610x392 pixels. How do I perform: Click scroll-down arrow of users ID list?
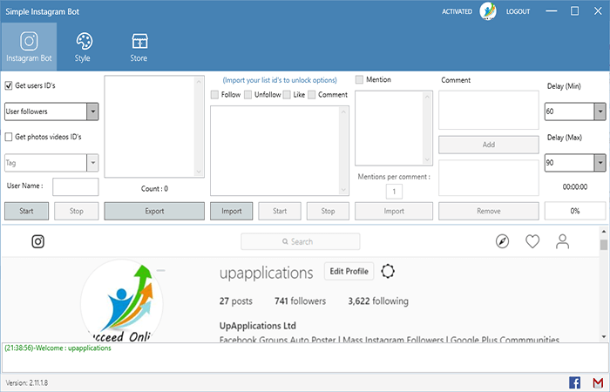199,172
